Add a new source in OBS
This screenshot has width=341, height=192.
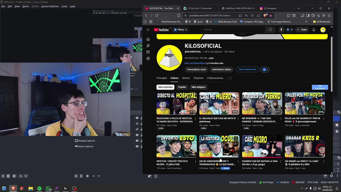pos(76,176)
